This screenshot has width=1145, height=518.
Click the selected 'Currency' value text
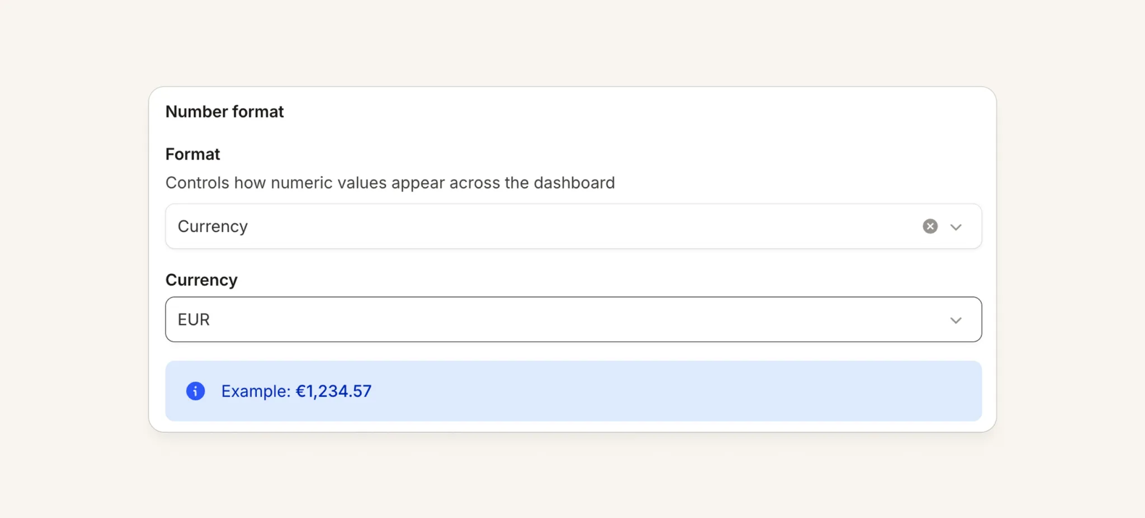(x=213, y=227)
